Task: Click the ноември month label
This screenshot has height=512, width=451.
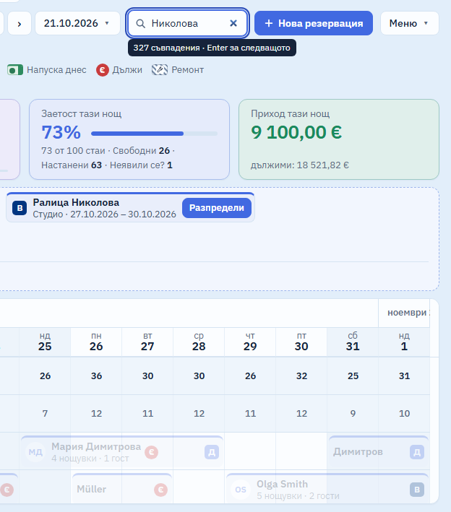Action: (407, 313)
